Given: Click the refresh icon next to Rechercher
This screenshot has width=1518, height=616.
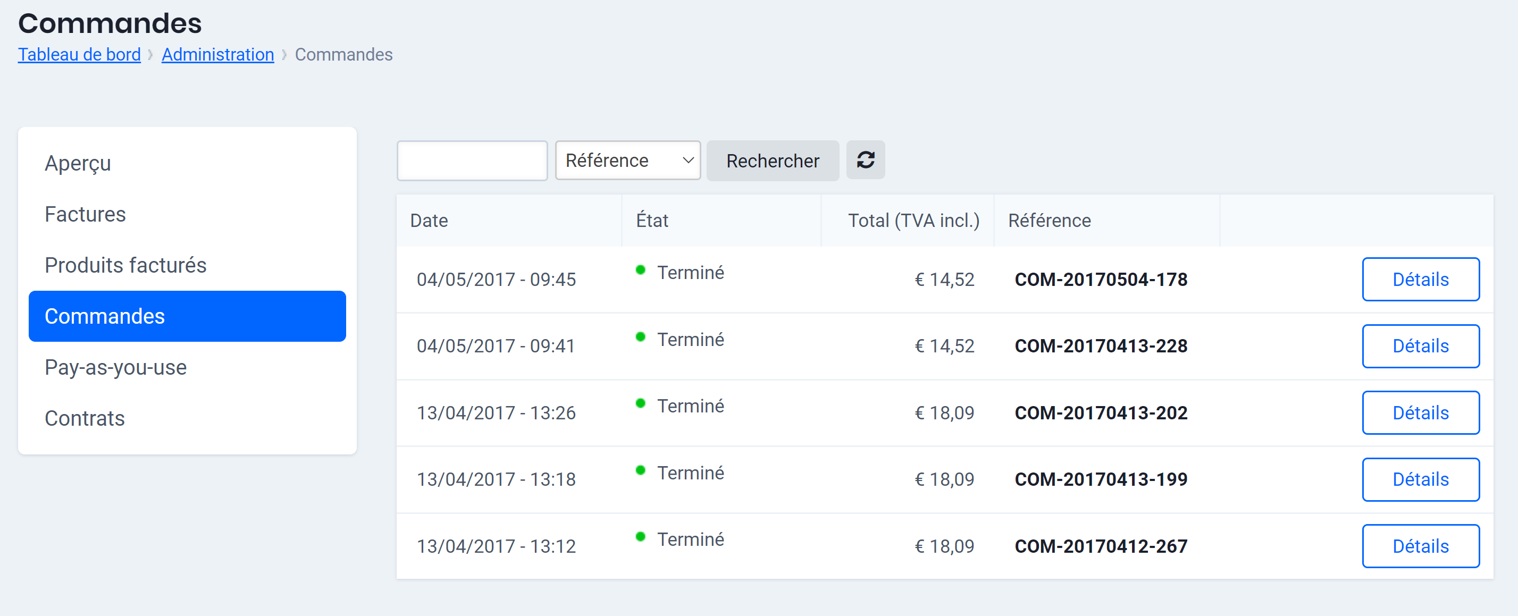Looking at the screenshot, I should (x=865, y=160).
